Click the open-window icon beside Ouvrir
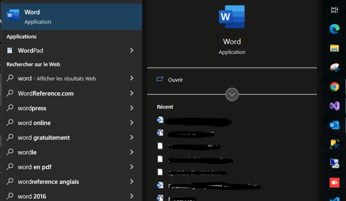This screenshot has width=346, height=201. [x=160, y=79]
